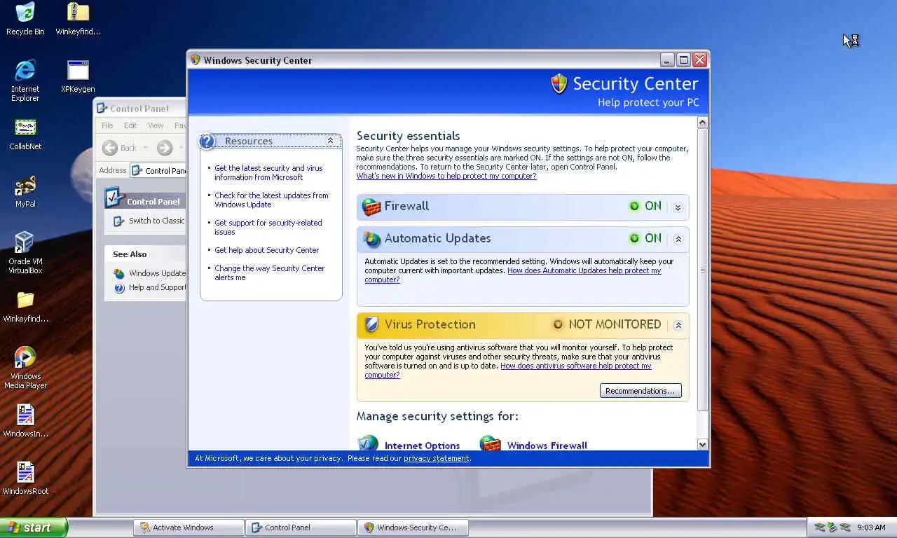Open 'Get support for security-related issues' link
Screen dimensions: 897x538
coord(268,228)
